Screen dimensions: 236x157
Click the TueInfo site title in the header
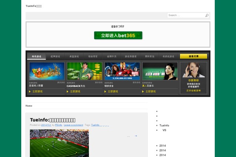(34, 6)
